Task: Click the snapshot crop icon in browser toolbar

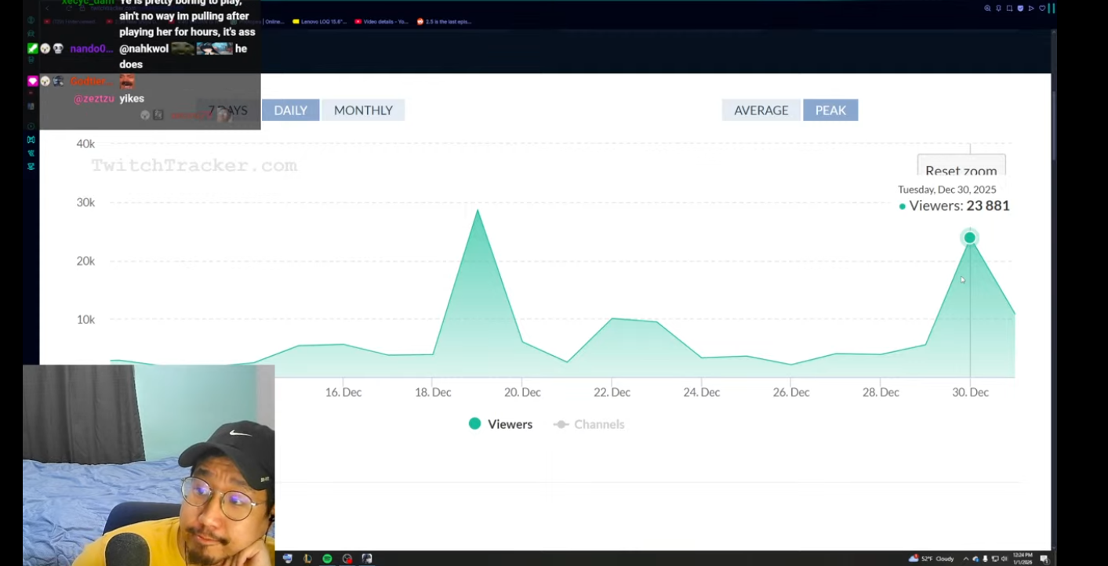Action: pos(1009,9)
